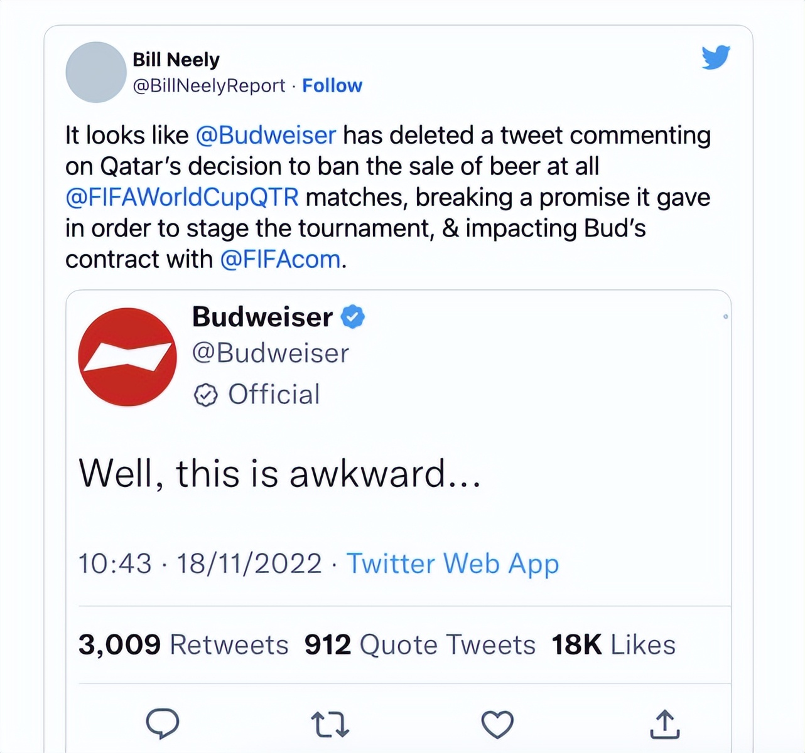805x753 pixels.
Task: Click the share upload icon
Action: (x=664, y=724)
